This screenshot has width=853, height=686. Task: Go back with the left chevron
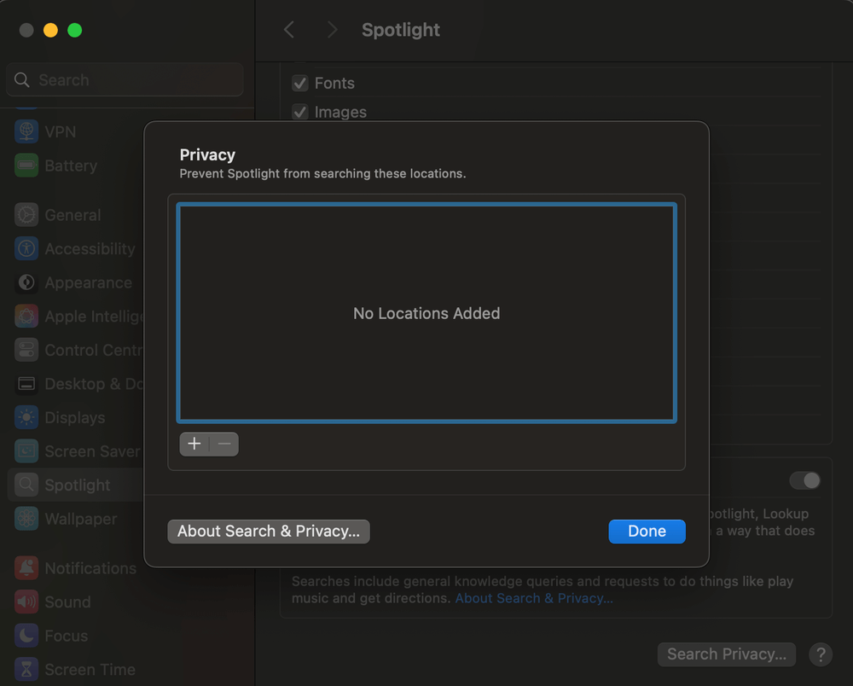pyautogui.click(x=289, y=29)
